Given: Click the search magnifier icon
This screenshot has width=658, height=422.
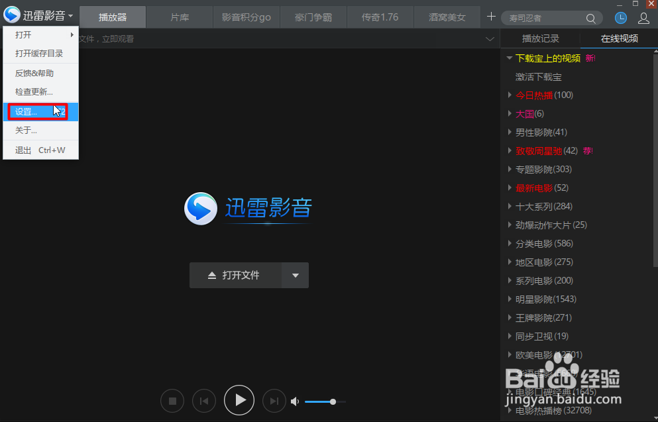Looking at the screenshot, I should [591, 19].
